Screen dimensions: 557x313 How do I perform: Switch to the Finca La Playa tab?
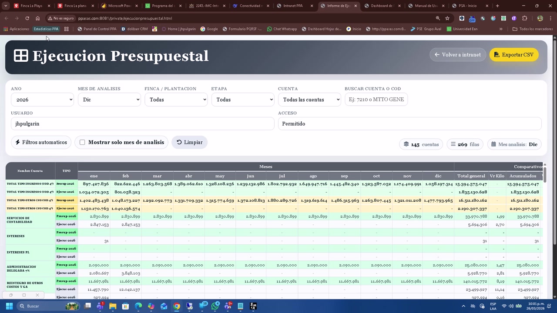[x=31, y=6]
